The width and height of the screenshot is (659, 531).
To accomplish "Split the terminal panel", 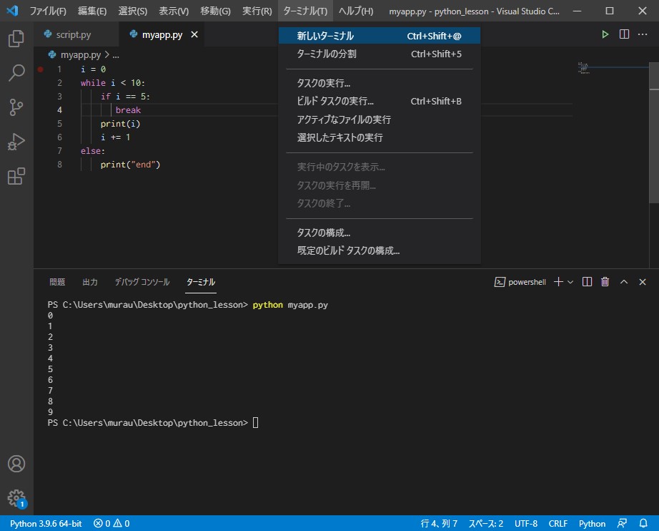I will [587, 281].
